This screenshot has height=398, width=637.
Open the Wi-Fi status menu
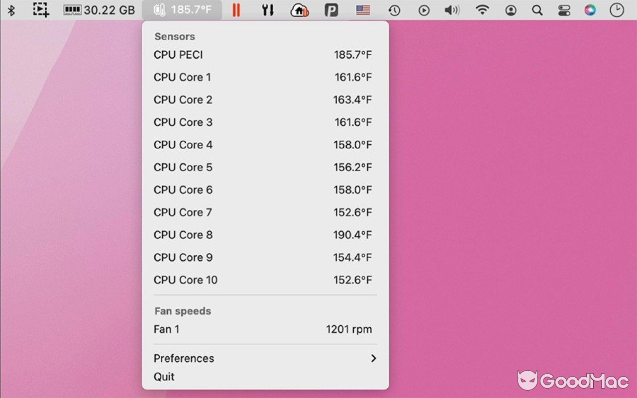tap(482, 10)
